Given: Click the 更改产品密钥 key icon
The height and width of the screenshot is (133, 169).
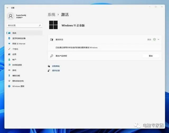Looking at the screenshot, I should [x=52, y=56].
